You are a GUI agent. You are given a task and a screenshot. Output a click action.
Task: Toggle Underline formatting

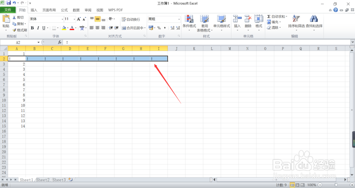[x=44, y=28]
